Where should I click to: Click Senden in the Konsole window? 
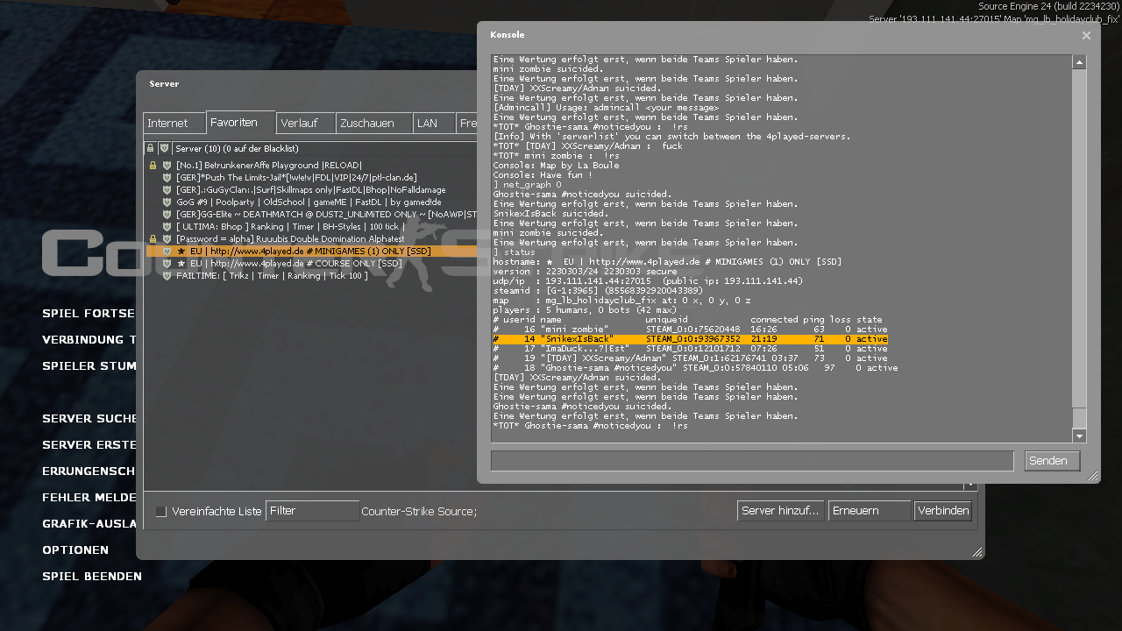pos(1052,461)
